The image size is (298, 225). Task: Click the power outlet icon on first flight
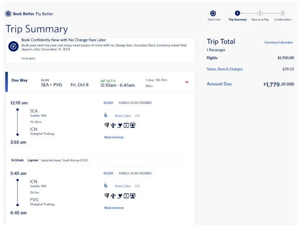pyautogui.click(x=119, y=125)
